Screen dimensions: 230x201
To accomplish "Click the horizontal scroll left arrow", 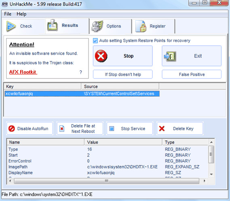I will 10,181.
